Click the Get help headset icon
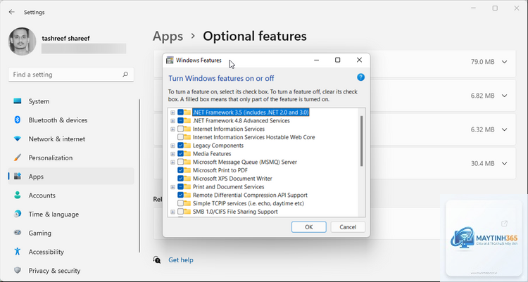This screenshot has height=282, width=528. (157, 259)
